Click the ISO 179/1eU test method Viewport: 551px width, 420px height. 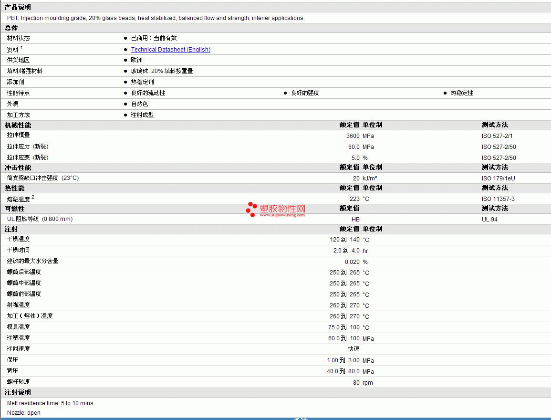tap(499, 178)
